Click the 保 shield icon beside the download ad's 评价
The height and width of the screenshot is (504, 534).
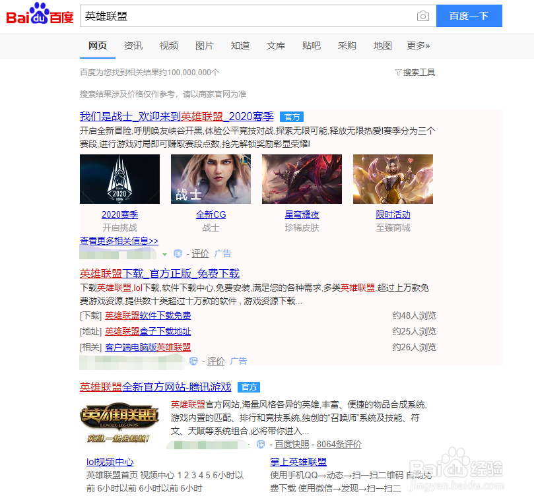pos(193,361)
